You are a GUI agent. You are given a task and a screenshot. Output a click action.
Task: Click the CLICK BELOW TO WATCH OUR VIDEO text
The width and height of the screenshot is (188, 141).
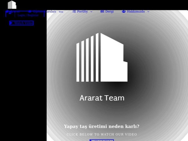pyautogui.click(x=102, y=134)
